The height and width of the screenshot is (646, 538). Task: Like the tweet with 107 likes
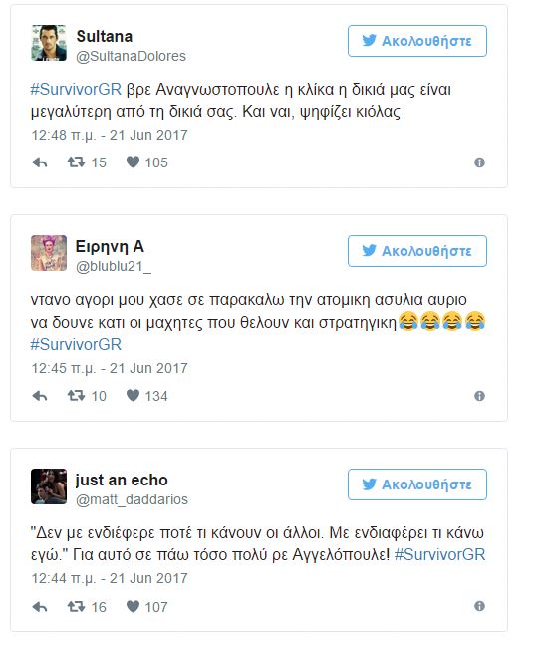tap(133, 606)
